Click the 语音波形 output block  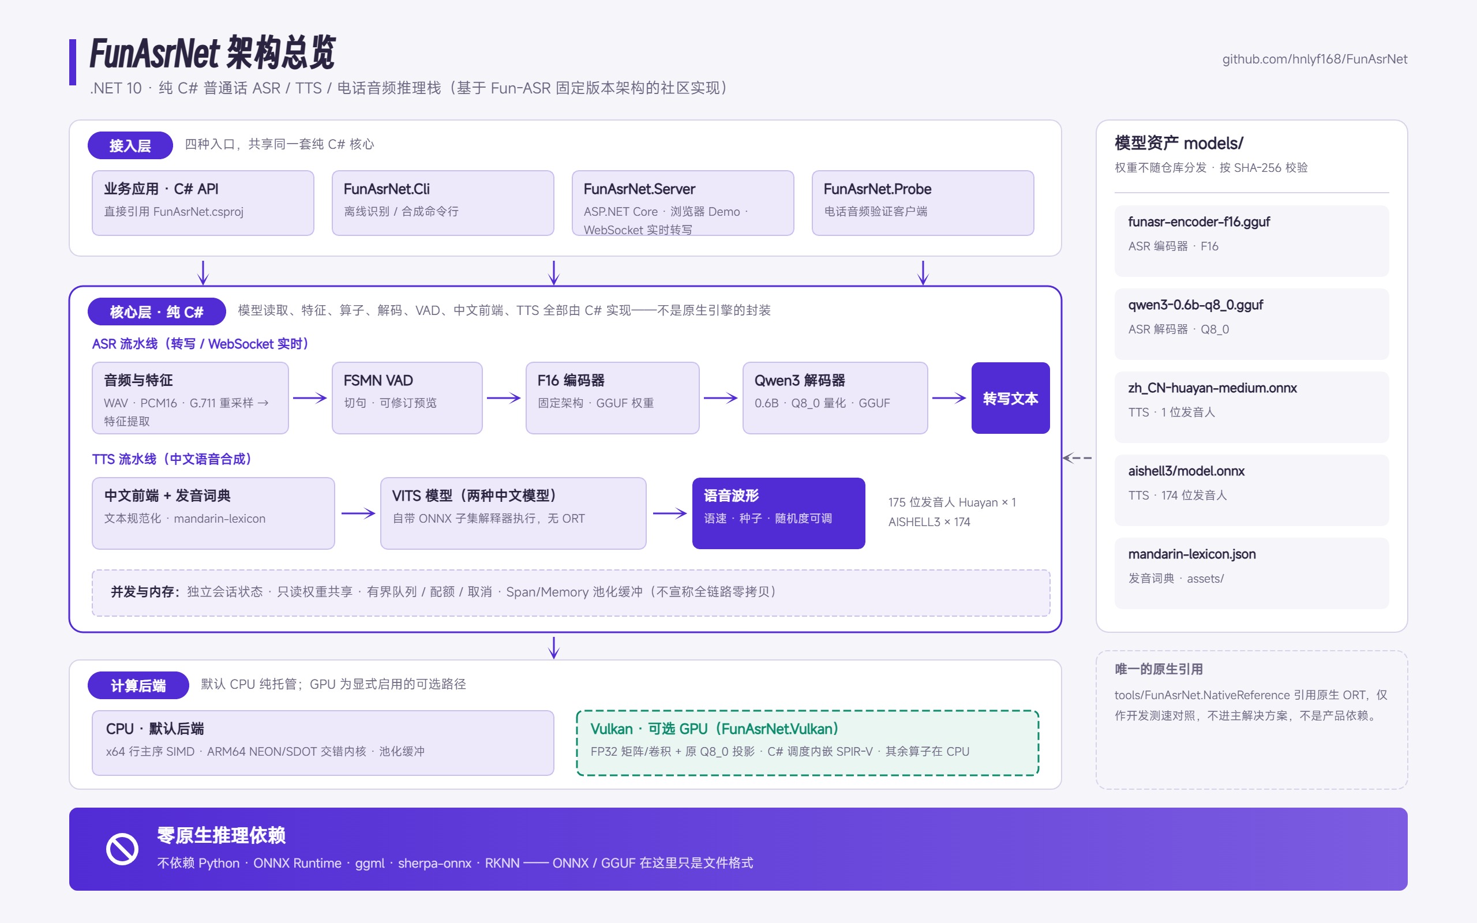pos(778,513)
